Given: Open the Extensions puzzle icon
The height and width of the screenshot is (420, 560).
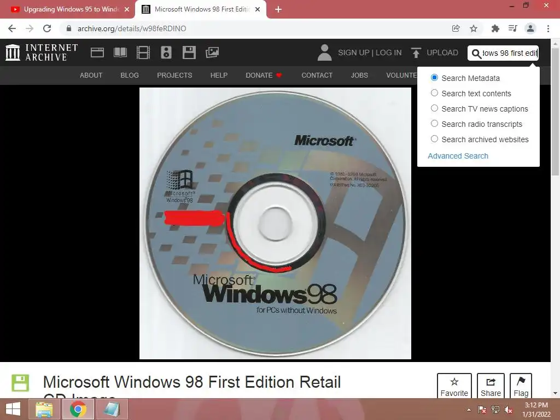Looking at the screenshot, I should (x=495, y=28).
